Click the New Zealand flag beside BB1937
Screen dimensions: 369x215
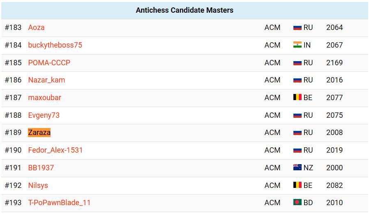(x=297, y=167)
